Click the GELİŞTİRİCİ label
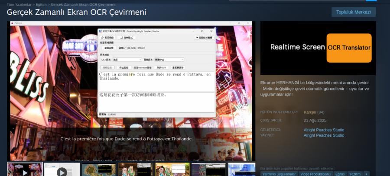Viewport: 390px width, 176px height. click(x=270, y=130)
